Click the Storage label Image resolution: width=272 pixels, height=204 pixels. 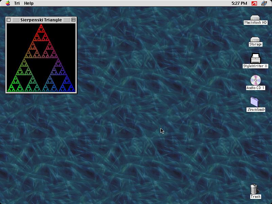256,45
